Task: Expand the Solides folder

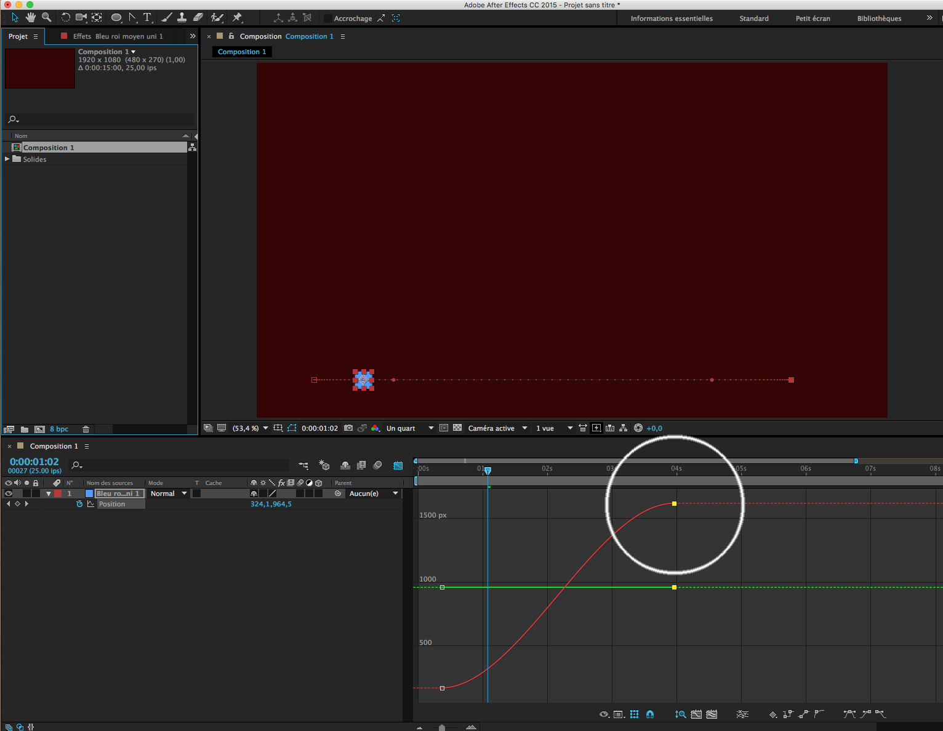Action: 7,159
